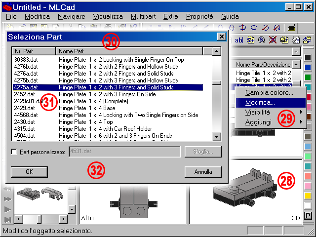Confirm selection with the OK button
Viewport: 316px width, 237px height.
[30, 172]
